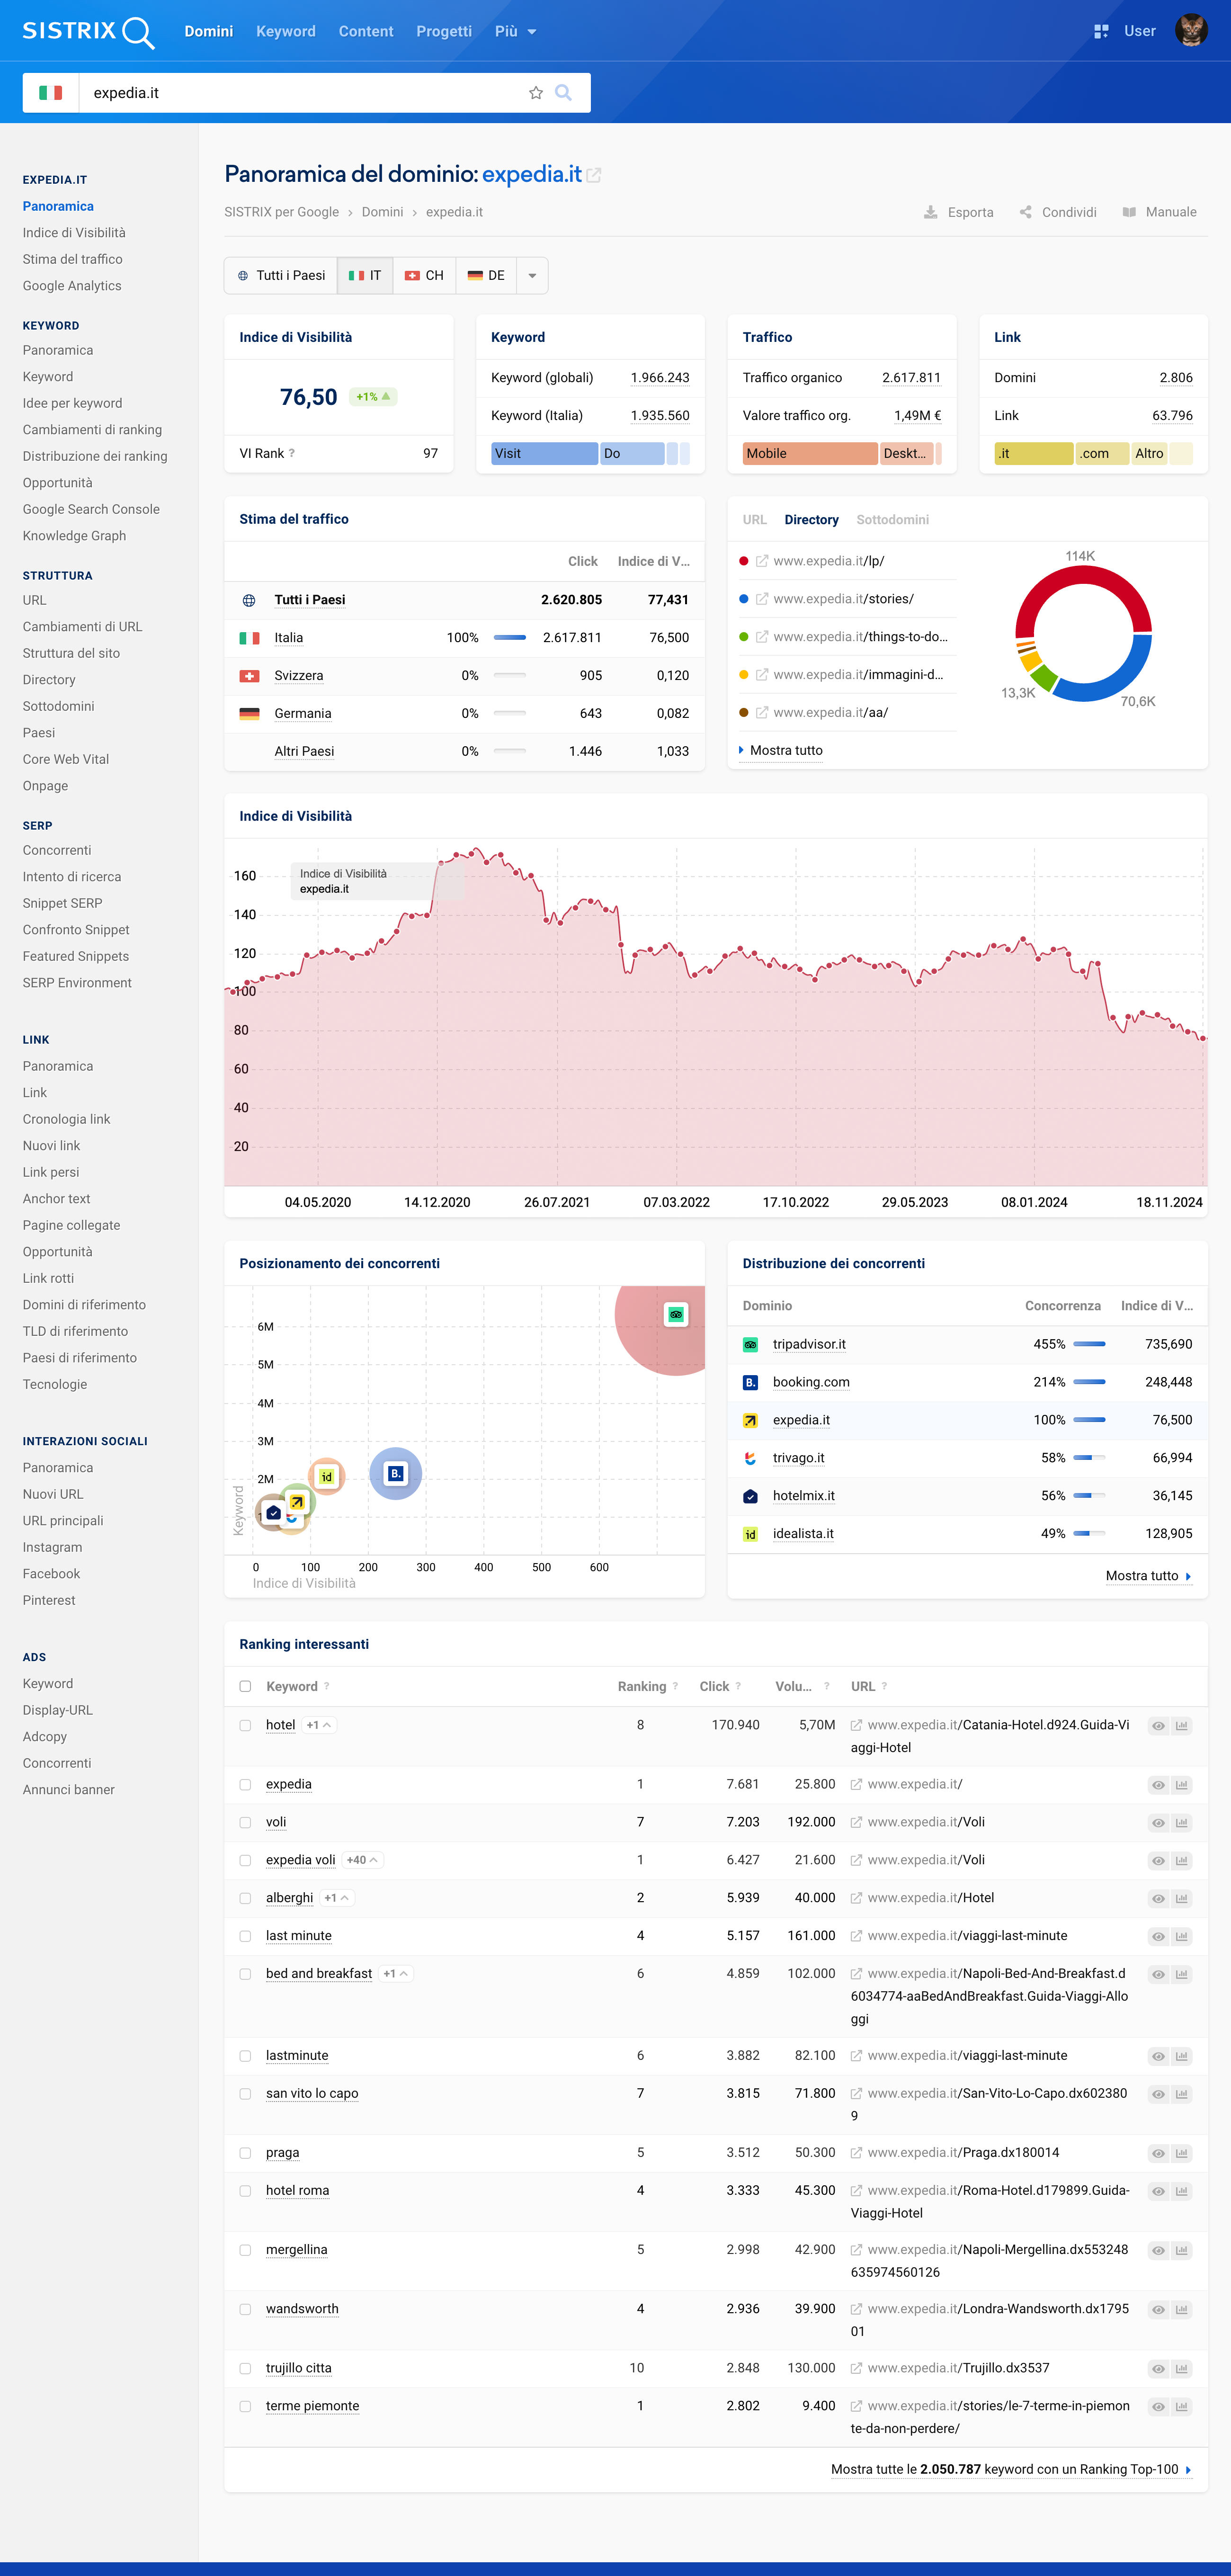Switch to the URL tab

(754, 520)
